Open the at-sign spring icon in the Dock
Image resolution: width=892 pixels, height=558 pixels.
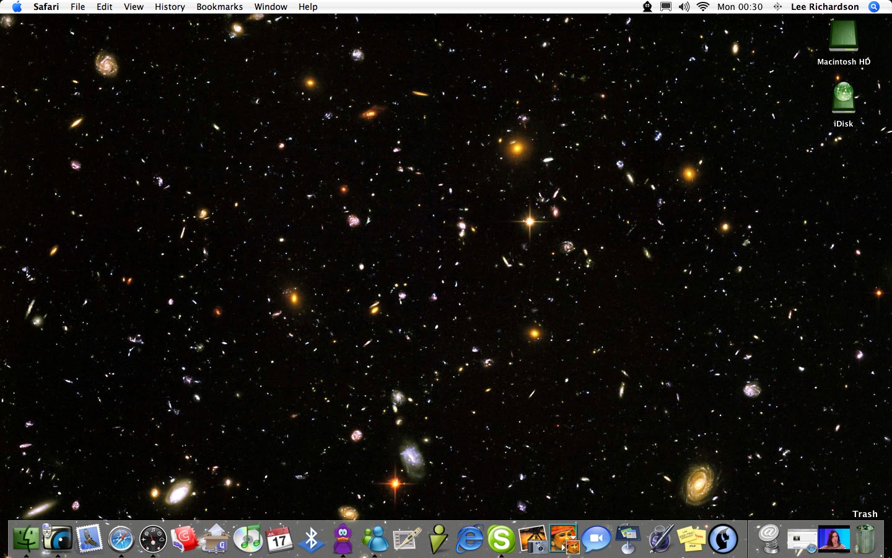(x=769, y=539)
